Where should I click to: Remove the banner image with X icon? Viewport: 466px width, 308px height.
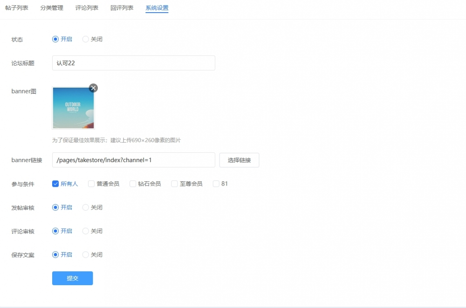[93, 88]
